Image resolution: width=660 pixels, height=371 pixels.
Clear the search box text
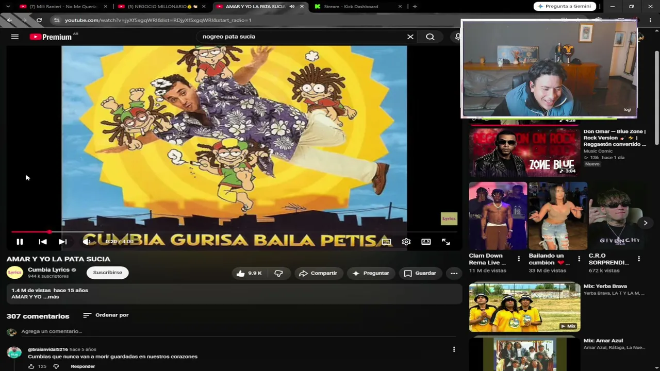coord(410,37)
